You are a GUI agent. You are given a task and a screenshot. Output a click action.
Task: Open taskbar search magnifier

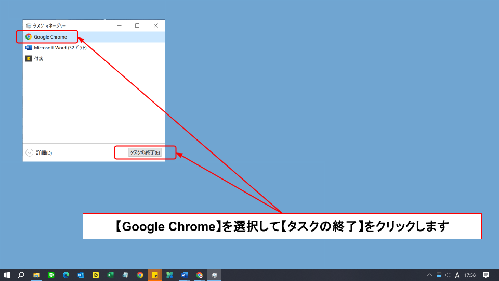[x=21, y=275]
